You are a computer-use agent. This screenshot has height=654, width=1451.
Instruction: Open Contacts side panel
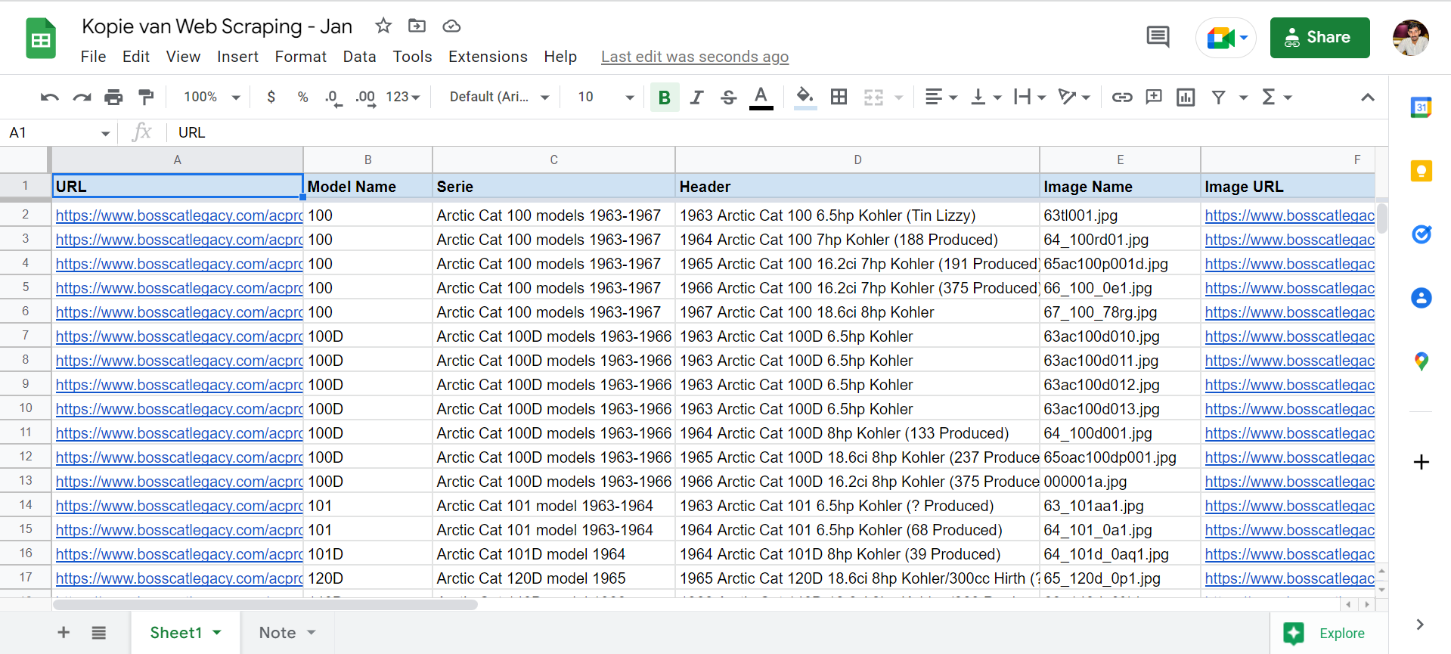1422,298
